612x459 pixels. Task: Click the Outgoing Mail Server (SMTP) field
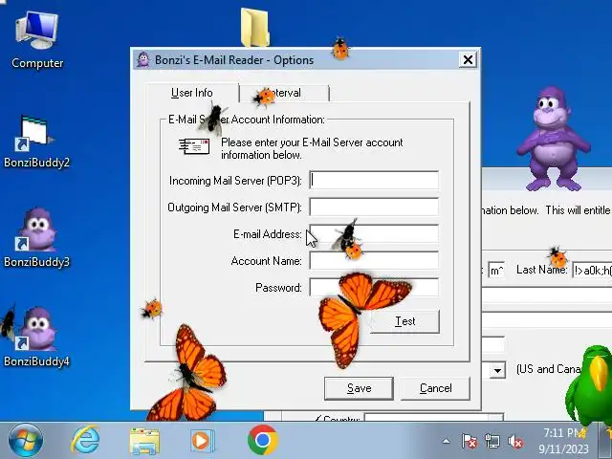point(374,207)
